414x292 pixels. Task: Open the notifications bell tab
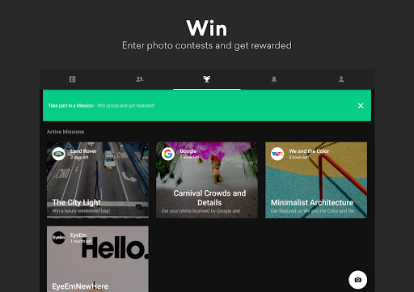pos(274,79)
